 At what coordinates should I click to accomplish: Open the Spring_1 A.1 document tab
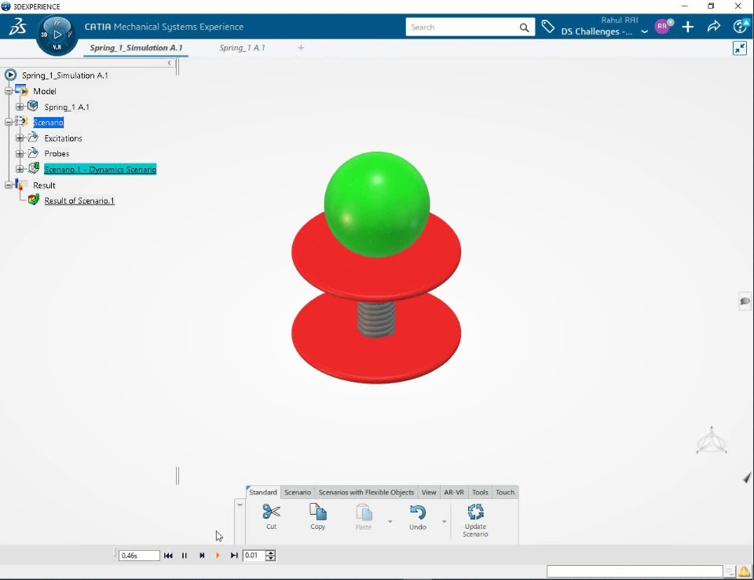point(243,48)
